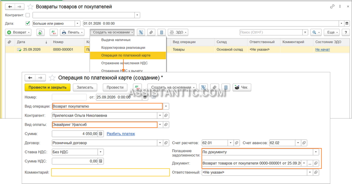Enable the Контрагент filter checkbox

click(27, 15)
